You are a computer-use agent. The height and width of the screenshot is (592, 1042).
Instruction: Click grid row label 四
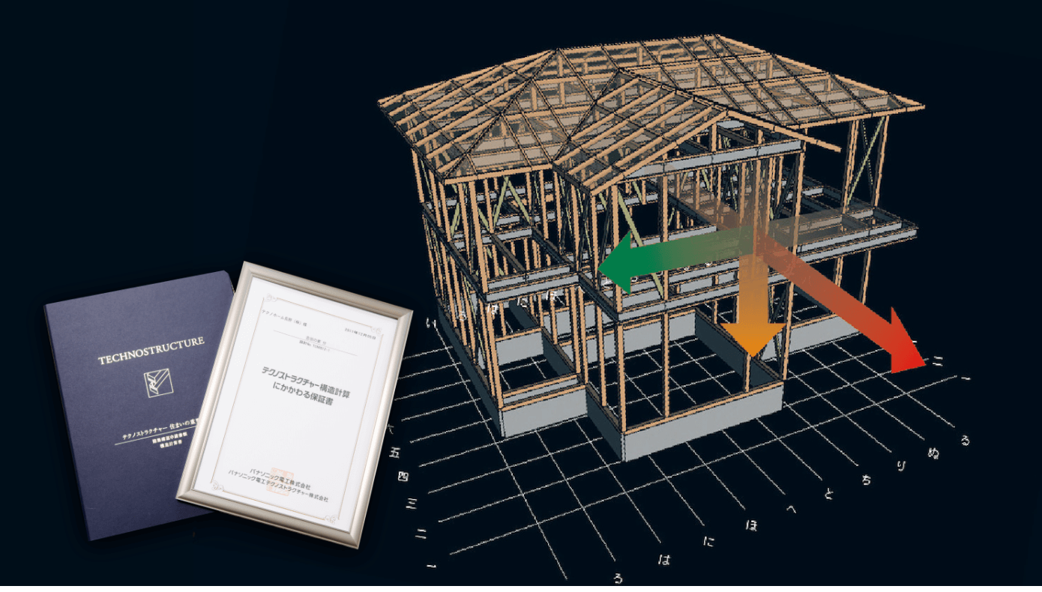click(x=403, y=476)
